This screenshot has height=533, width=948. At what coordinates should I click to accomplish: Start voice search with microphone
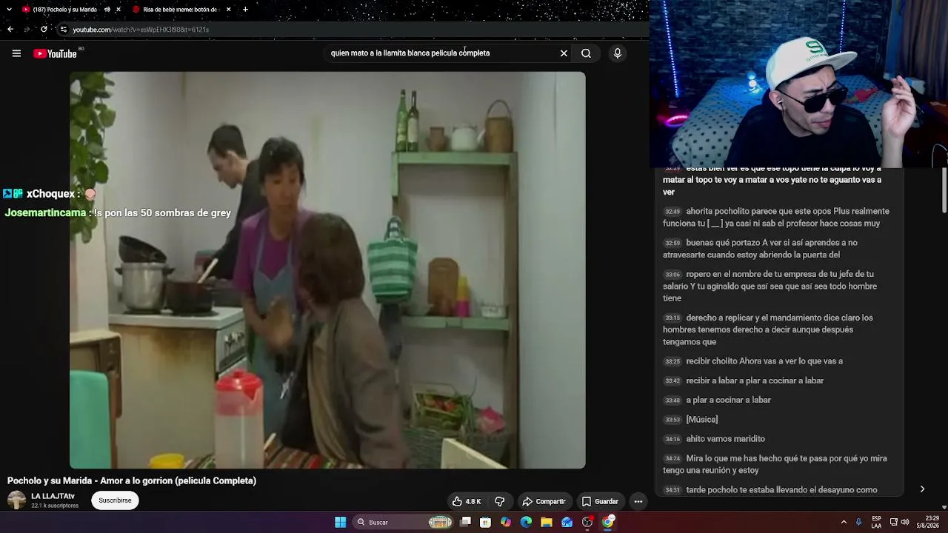618,53
